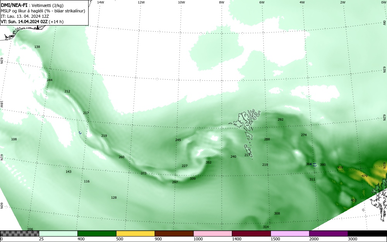Click the map value 314
Viewport: 387px width, 242px height.
click(x=266, y=227)
